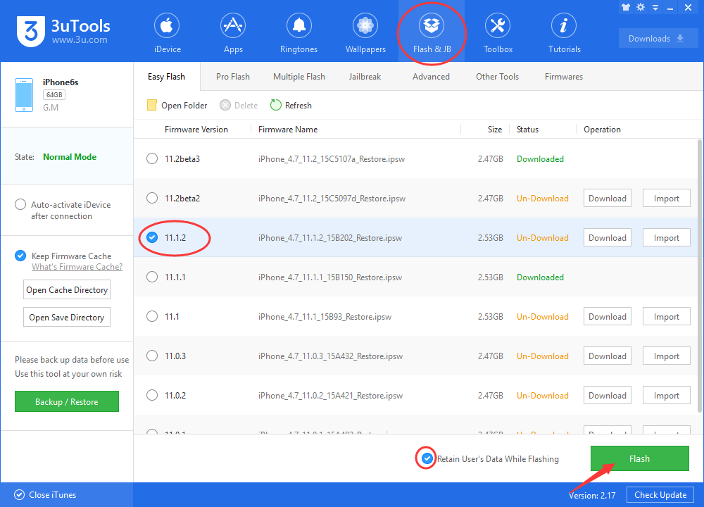Switch to the Firmwares tab

[563, 77]
